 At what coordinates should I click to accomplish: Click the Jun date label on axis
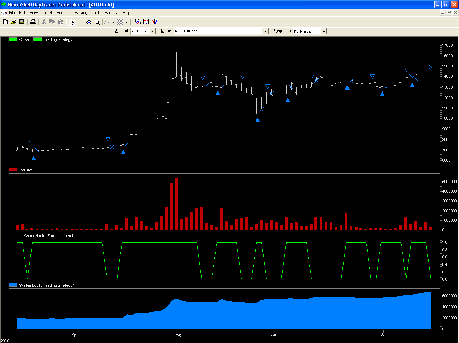pos(273,335)
